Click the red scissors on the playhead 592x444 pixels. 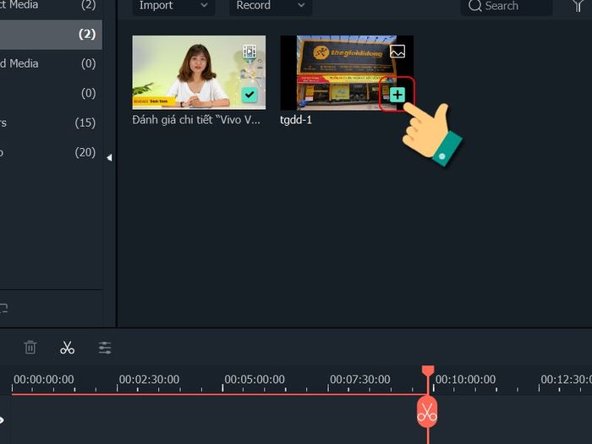click(x=427, y=412)
